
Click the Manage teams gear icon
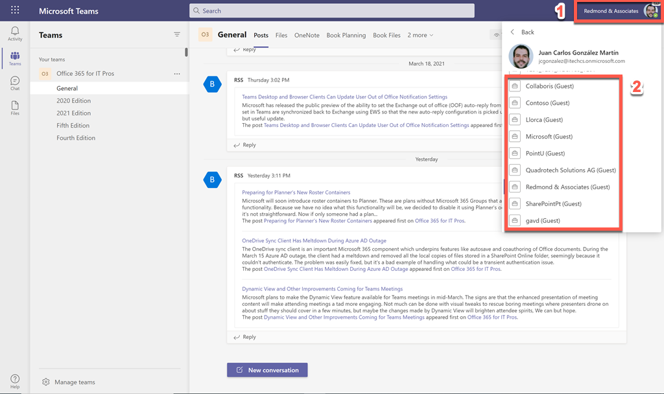[46, 382]
